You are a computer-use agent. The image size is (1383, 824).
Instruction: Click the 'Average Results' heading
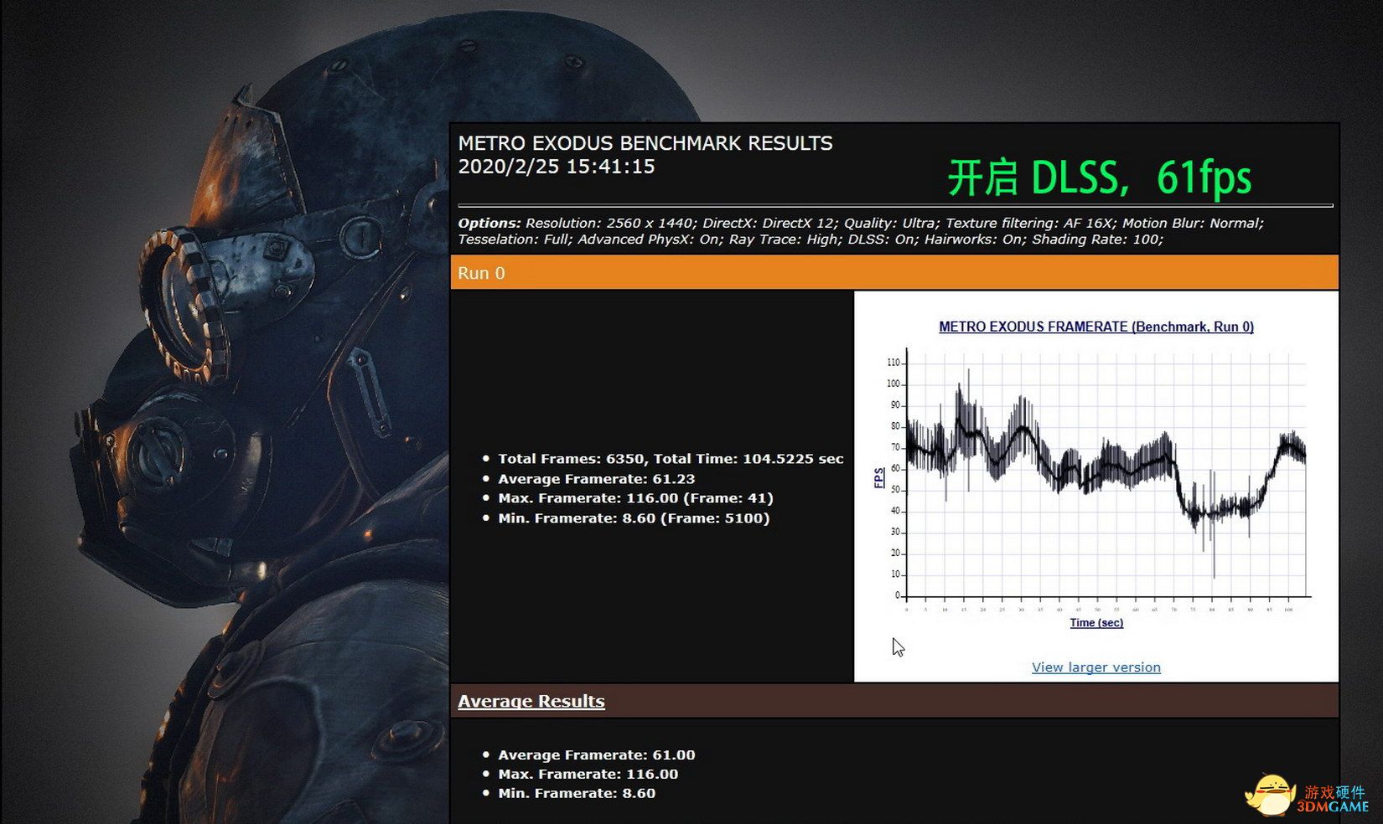[531, 701]
